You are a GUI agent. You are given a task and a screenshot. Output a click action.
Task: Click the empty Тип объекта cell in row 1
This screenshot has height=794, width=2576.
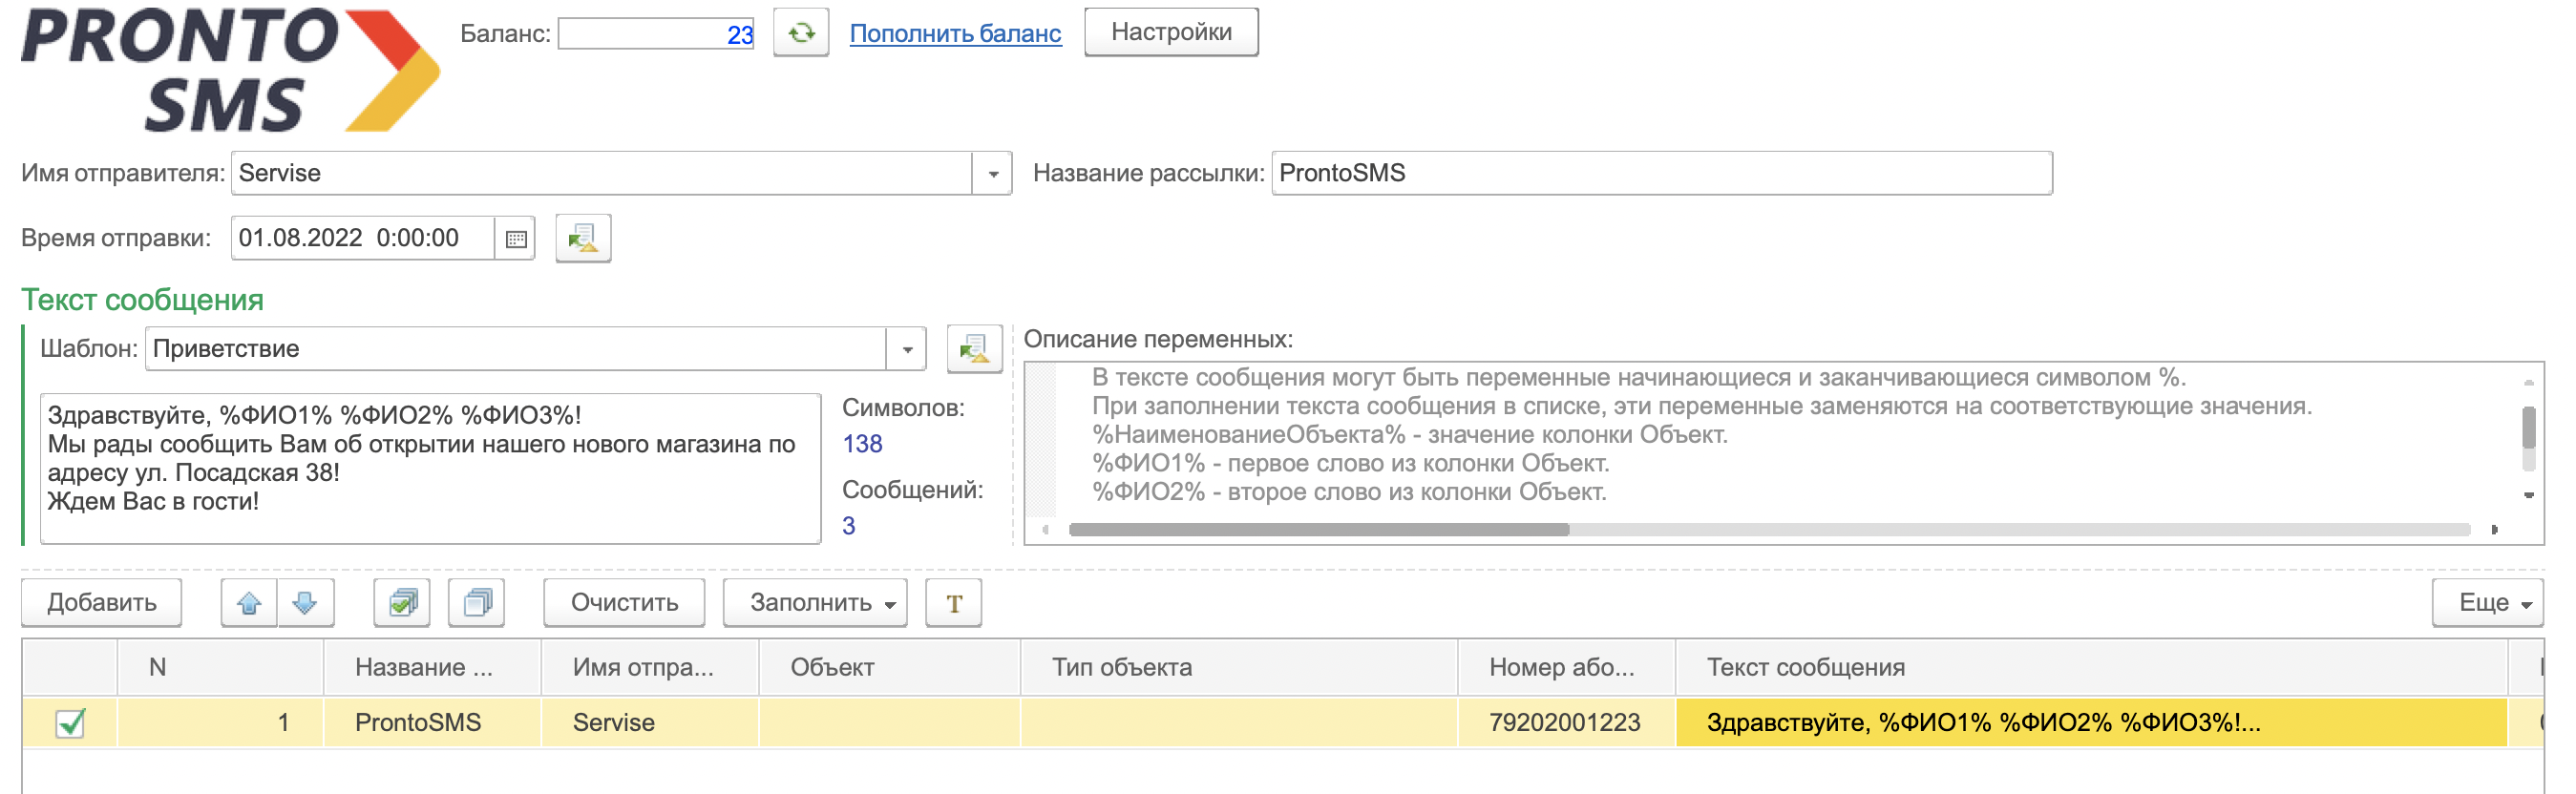click(x=1239, y=723)
